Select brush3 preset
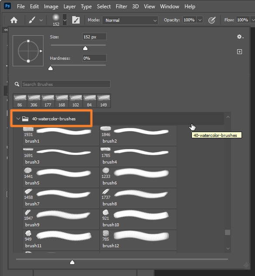Screen dimensions: 255x276 tap(61, 157)
